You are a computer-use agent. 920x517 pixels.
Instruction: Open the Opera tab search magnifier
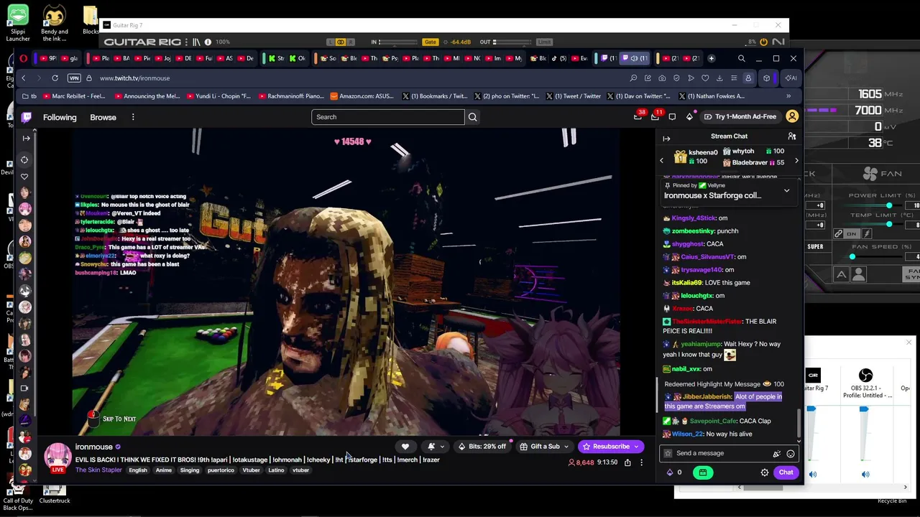coord(741,58)
